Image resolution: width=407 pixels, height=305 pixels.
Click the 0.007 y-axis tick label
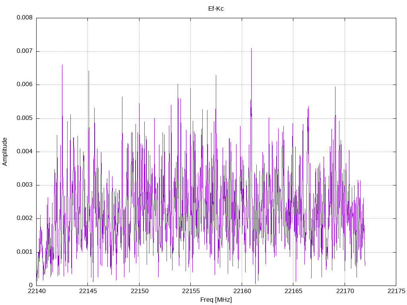[x=25, y=51]
